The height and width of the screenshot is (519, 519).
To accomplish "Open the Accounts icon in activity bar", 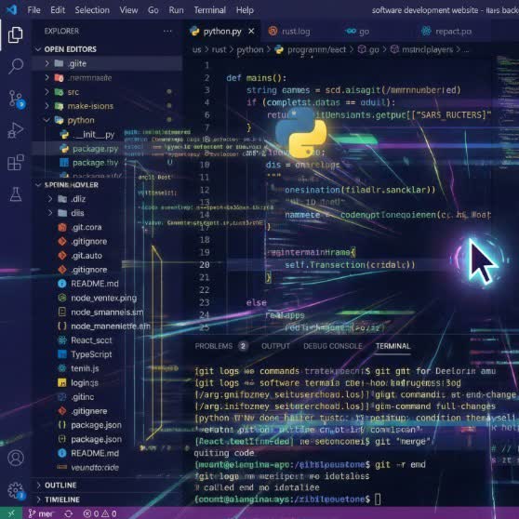I will [x=16, y=458].
